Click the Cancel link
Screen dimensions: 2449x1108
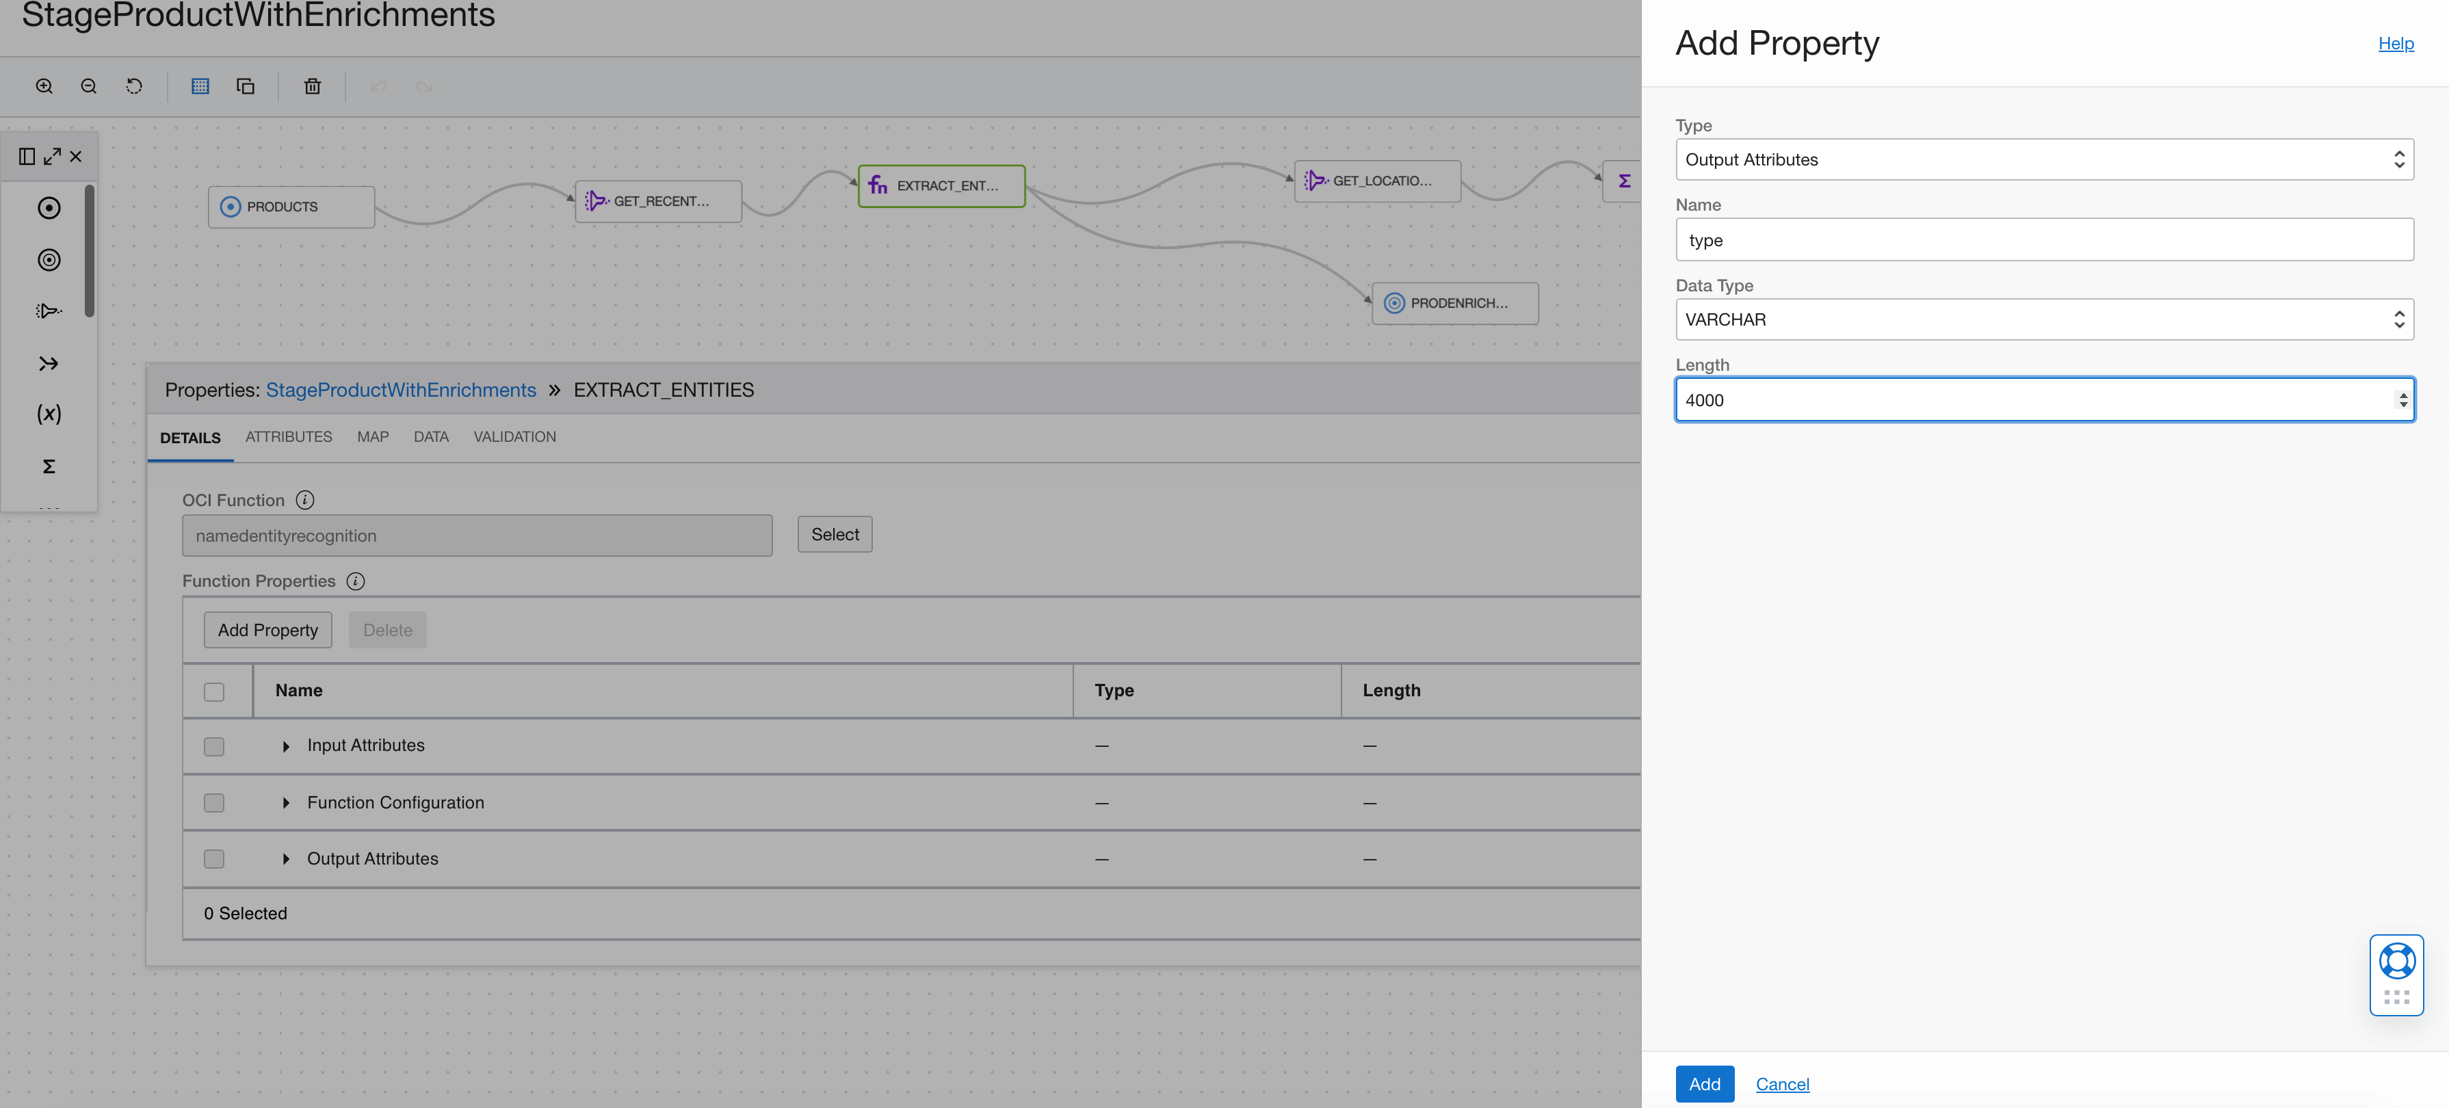(x=1781, y=1084)
